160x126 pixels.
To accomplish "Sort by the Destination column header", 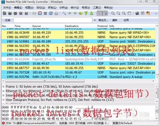I will 72,26.
